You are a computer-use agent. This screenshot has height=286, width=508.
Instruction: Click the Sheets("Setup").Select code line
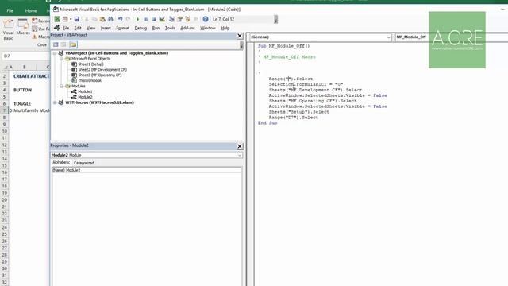[298, 112]
